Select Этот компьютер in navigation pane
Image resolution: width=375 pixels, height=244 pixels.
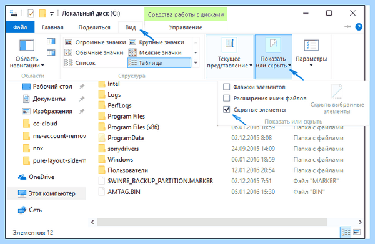click(x=47, y=193)
